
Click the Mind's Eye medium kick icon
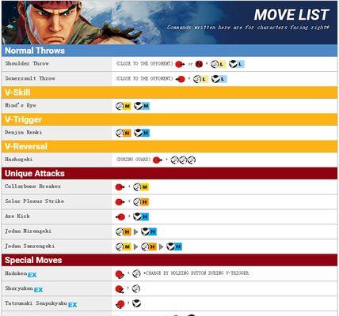click(x=142, y=106)
